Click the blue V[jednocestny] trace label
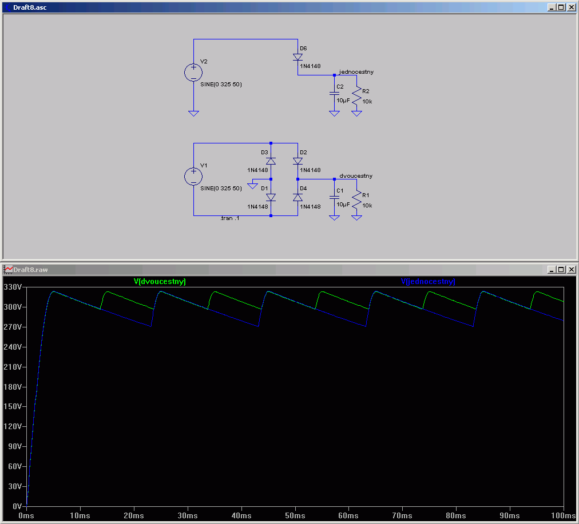The width and height of the screenshot is (579, 524). pyautogui.click(x=428, y=282)
